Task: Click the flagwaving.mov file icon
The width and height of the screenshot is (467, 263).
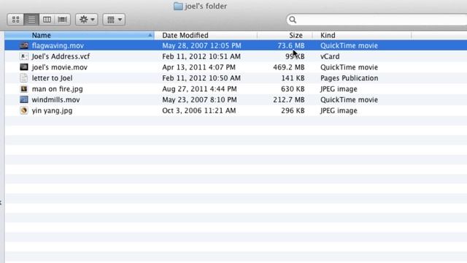Action: tap(24, 45)
